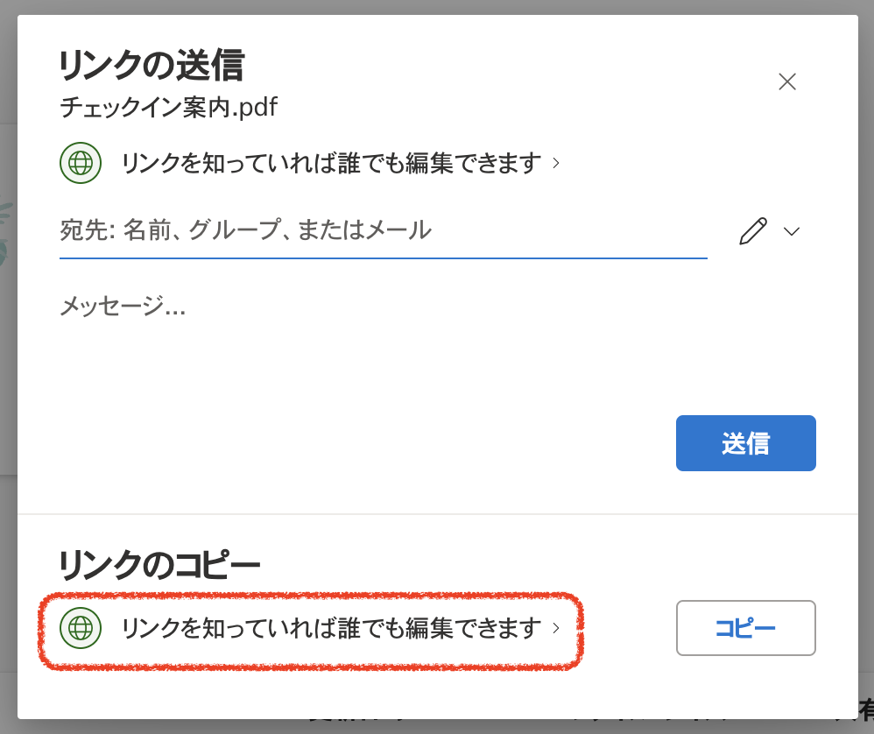This screenshot has width=874, height=734.
Task: Close the リンクの送信 dialog with the X
Action: pos(787,82)
